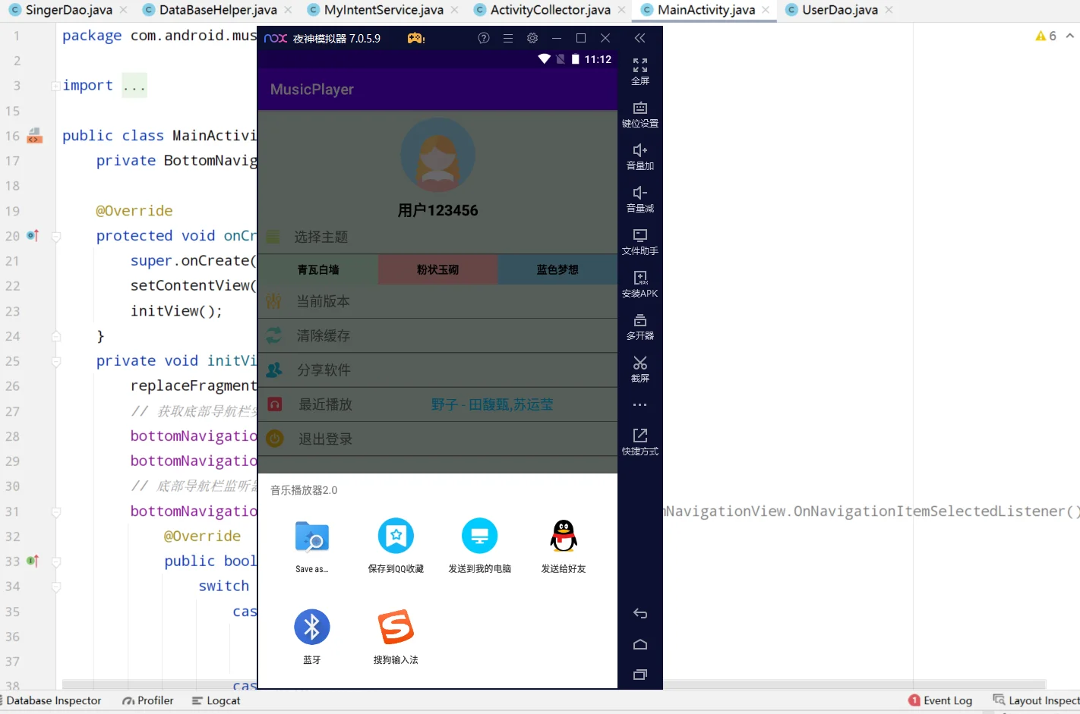Open the Event Log panel
This screenshot has height=714, width=1080.
pyautogui.click(x=940, y=700)
